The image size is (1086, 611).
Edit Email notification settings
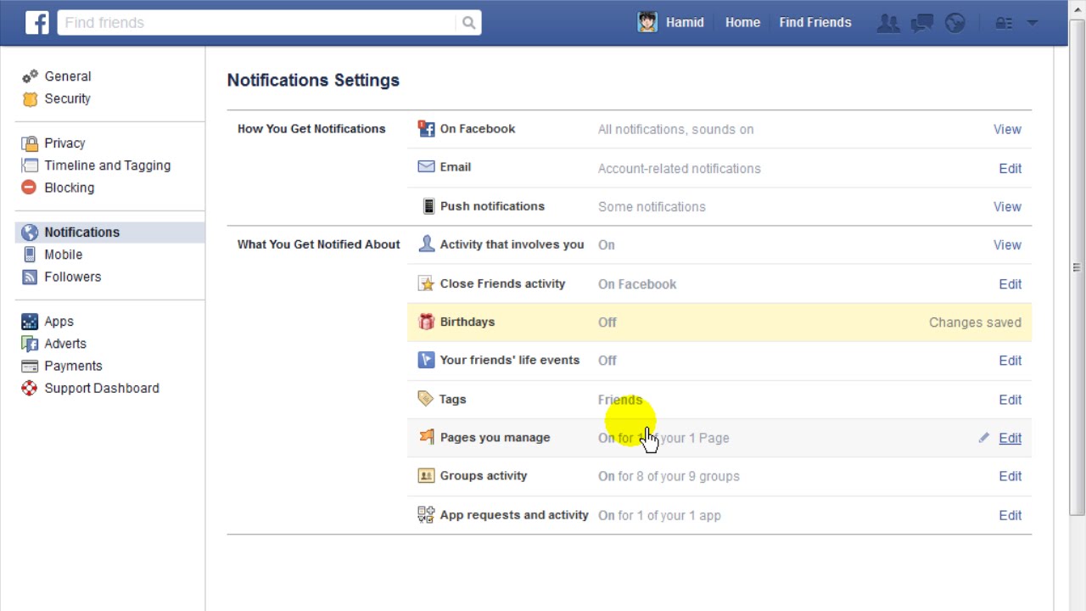coord(1010,169)
